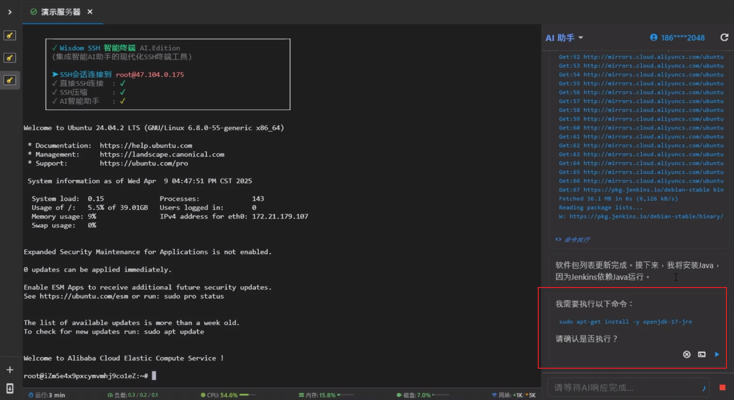734x400 pixels.
Task: Click the https://ubuntu.com/pro support link
Action: [144, 163]
